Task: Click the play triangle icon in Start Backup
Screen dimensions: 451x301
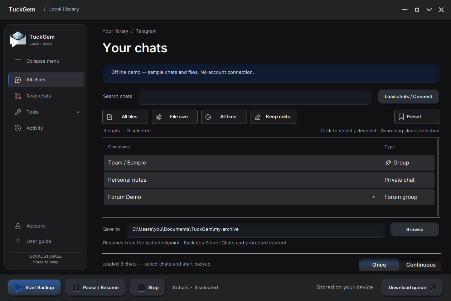Action: coord(18,288)
